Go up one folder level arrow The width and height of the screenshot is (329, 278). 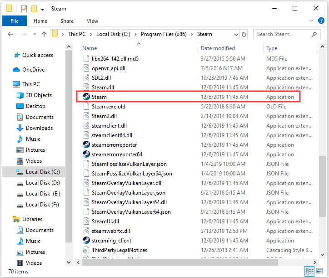click(44, 34)
